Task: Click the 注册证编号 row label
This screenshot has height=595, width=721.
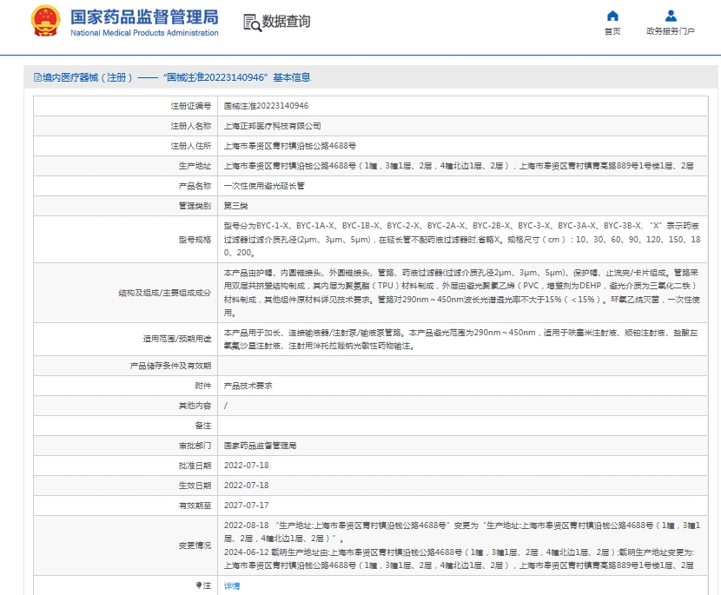Action: click(191, 106)
